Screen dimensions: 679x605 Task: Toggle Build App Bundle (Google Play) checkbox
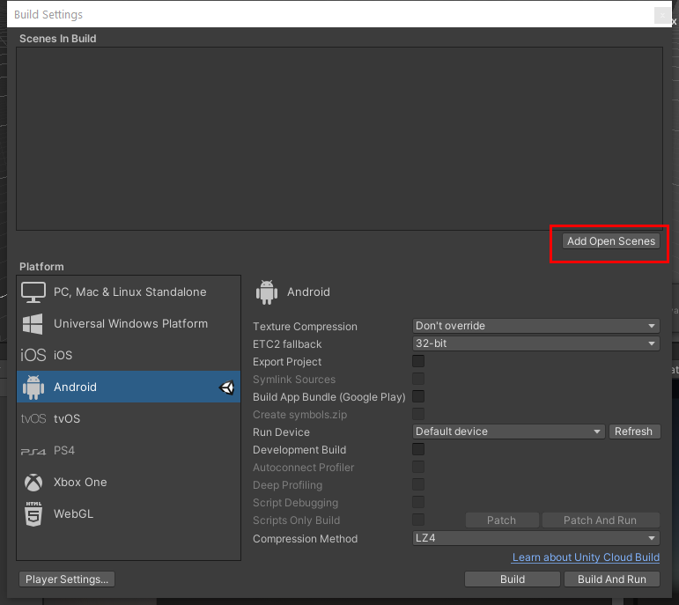coord(418,397)
